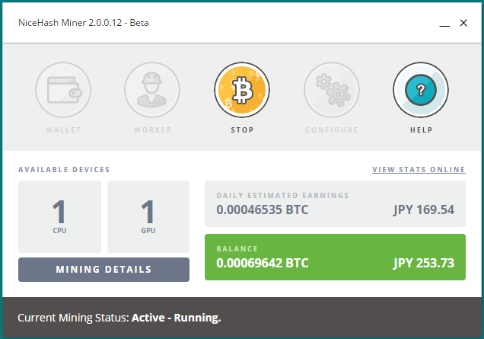Viewport: 484px width, 339px height.
Task: Click the STOP label under Bitcoin icon
Action: (x=242, y=130)
